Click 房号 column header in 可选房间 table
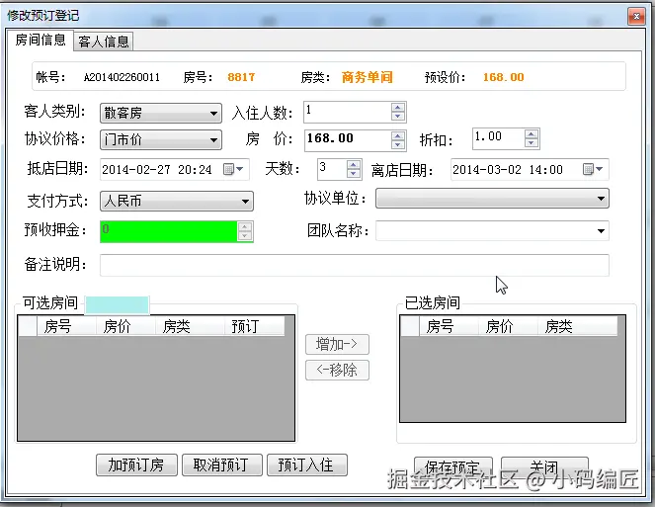Screen dimensions: 655x507 coord(67,326)
